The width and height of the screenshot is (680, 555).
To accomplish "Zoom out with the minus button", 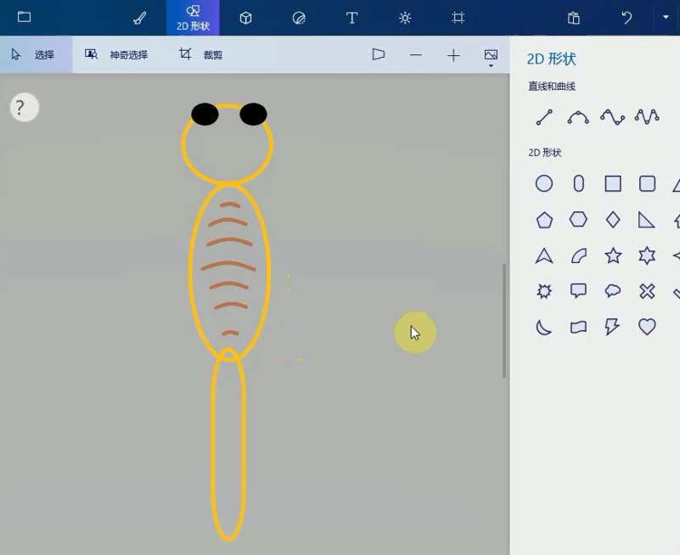I will (415, 55).
